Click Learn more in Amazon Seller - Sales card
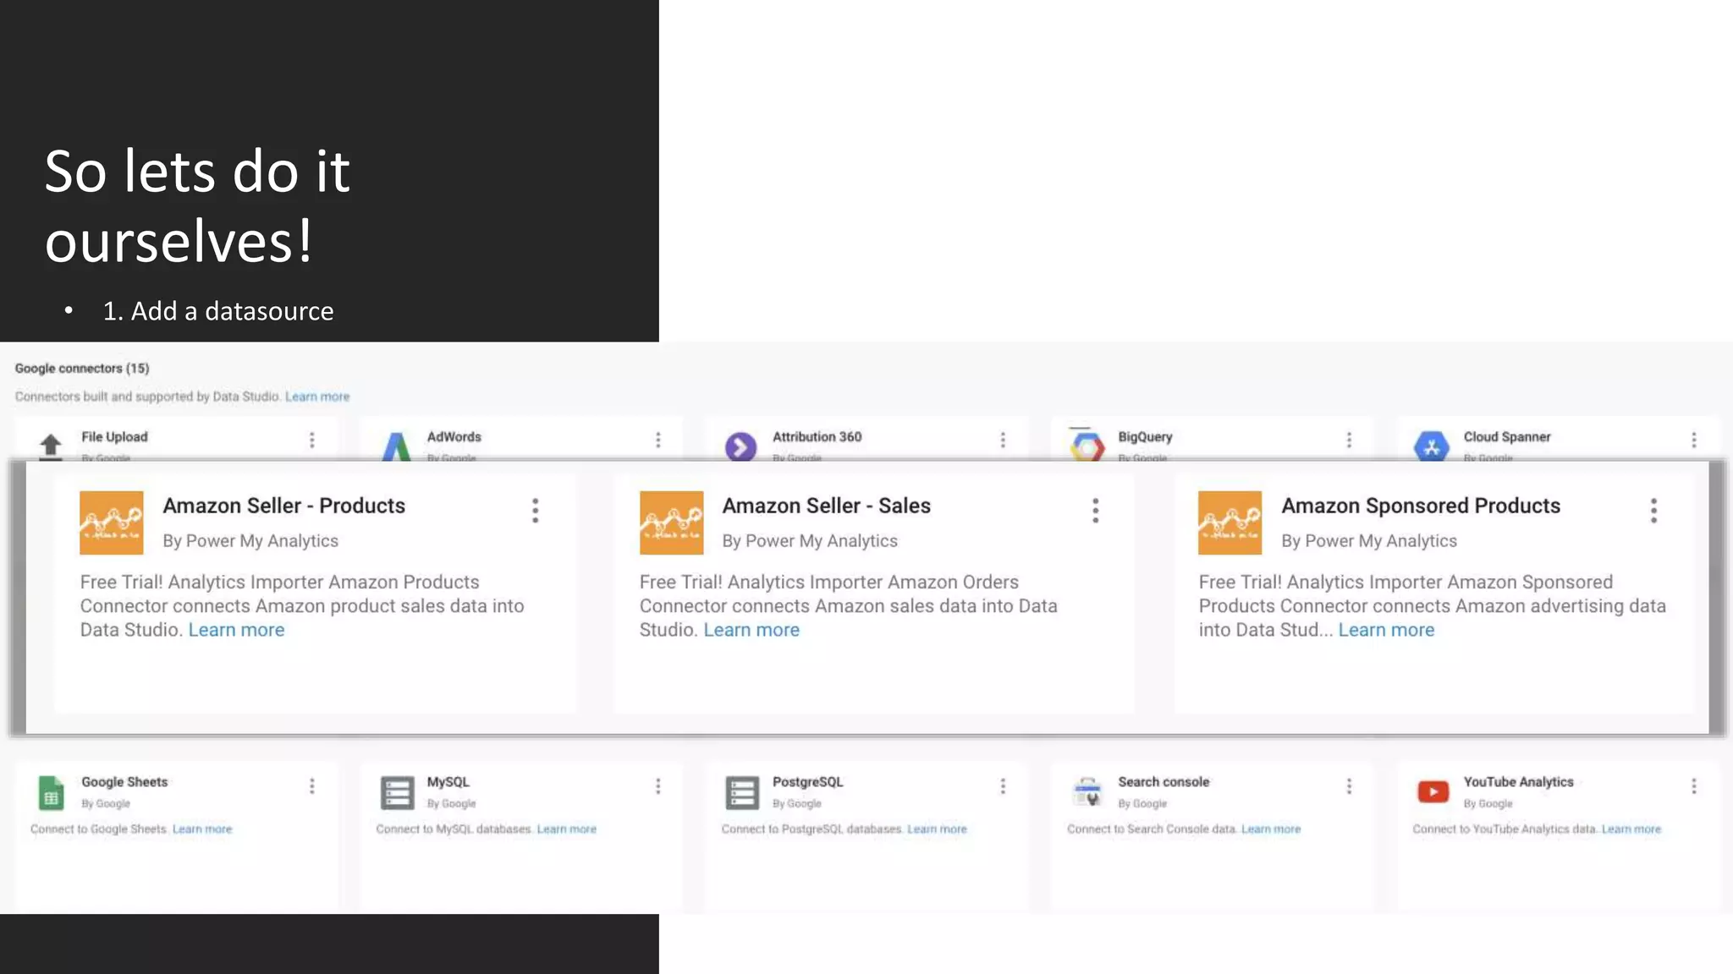The width and height of the screenshot is (1733, 974). [751, 630]
